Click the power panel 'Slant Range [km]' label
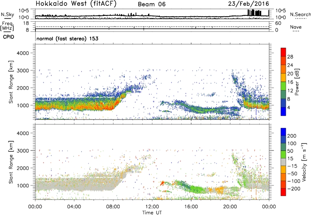This screenshot has height=215, width=311. tap(11, 82)
